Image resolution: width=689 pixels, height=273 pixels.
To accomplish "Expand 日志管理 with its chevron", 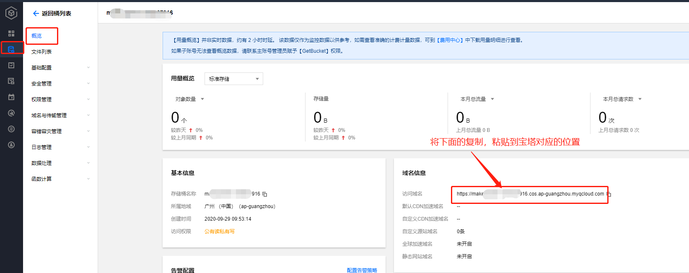I will point(88,147).
